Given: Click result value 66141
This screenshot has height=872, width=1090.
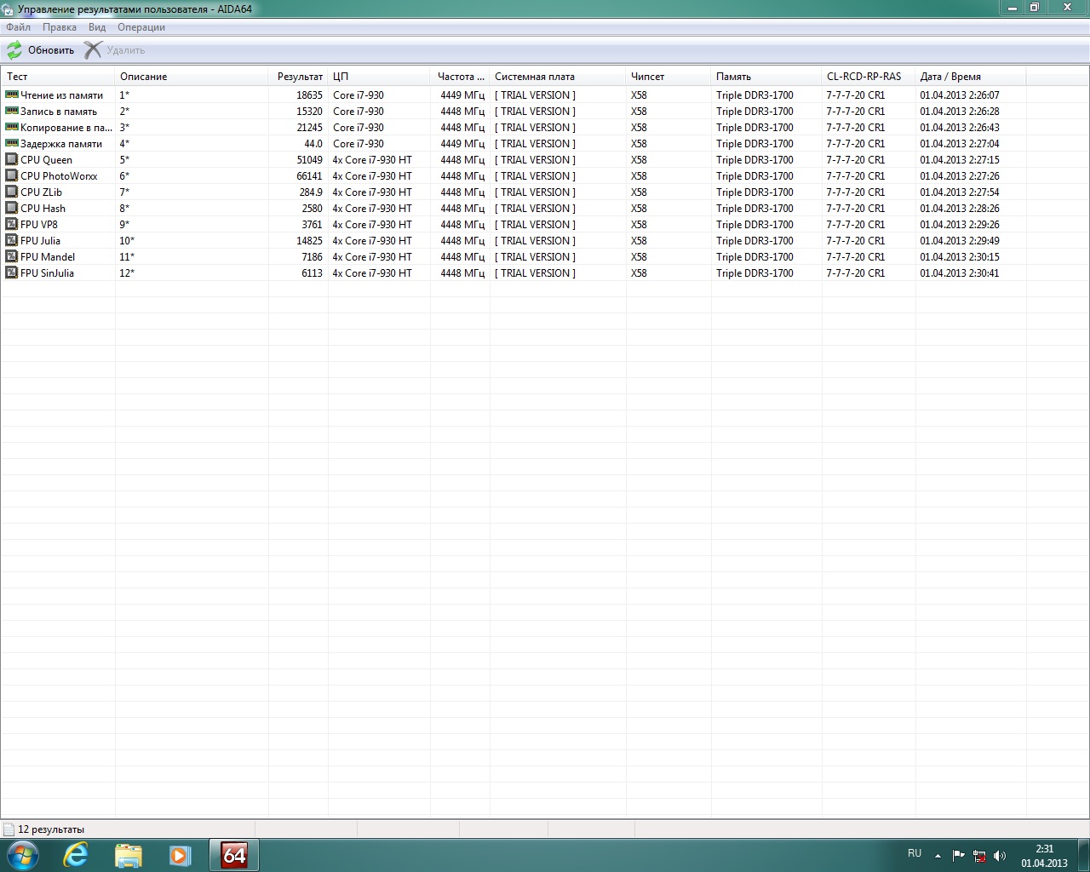Looking at the screenshot, I should point(309,176).
